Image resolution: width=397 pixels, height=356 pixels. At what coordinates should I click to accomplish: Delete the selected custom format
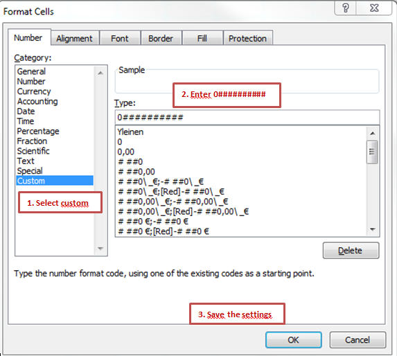click(351, 251)
